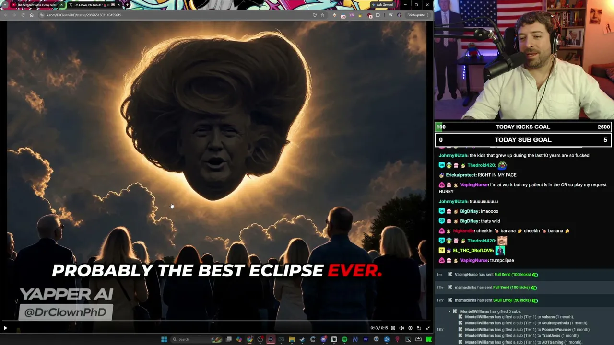Open Copilot from the taskbar
The height and width of the screenshot is (345, 614).
pos(239,339)
